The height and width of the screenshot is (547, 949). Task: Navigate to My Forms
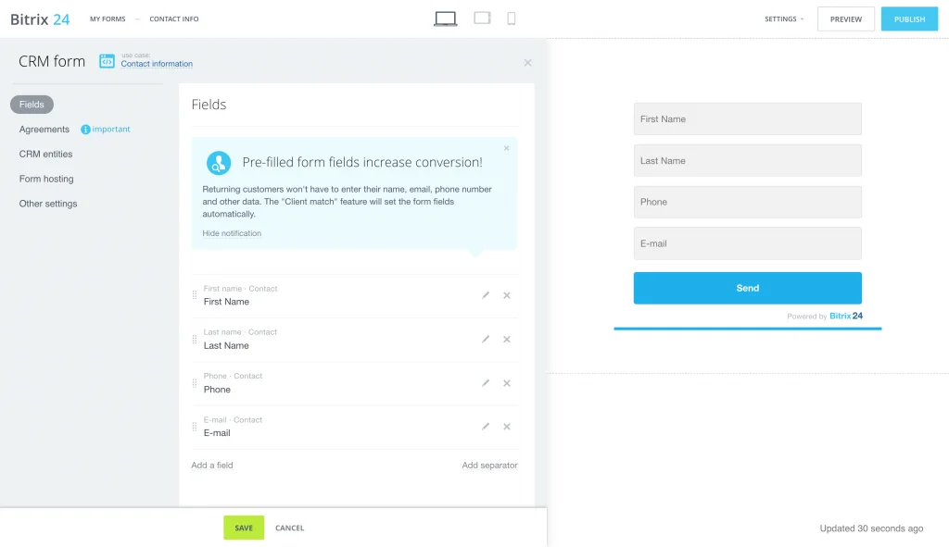(x=108, y=19)
